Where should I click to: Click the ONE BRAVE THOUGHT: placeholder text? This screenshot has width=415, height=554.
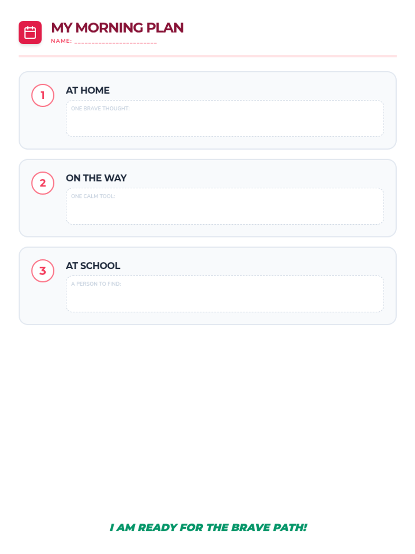tap(100, 108)
